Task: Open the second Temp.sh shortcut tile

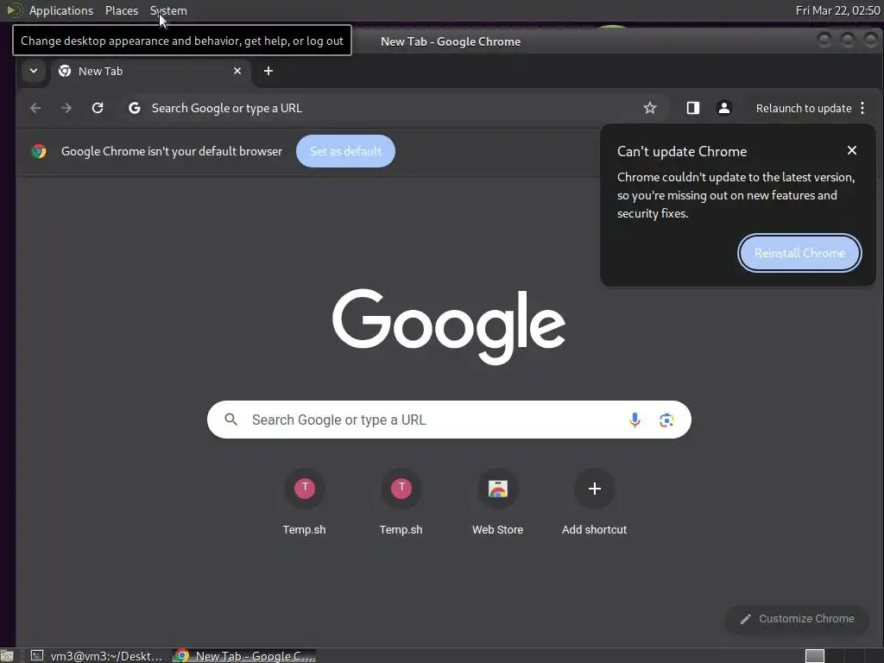Action: (401, 502)
